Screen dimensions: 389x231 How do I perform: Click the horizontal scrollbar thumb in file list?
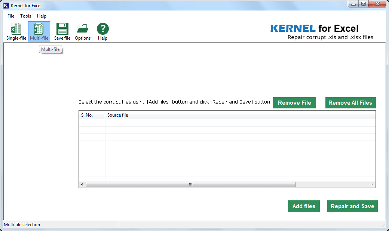(x=191, y=184)
